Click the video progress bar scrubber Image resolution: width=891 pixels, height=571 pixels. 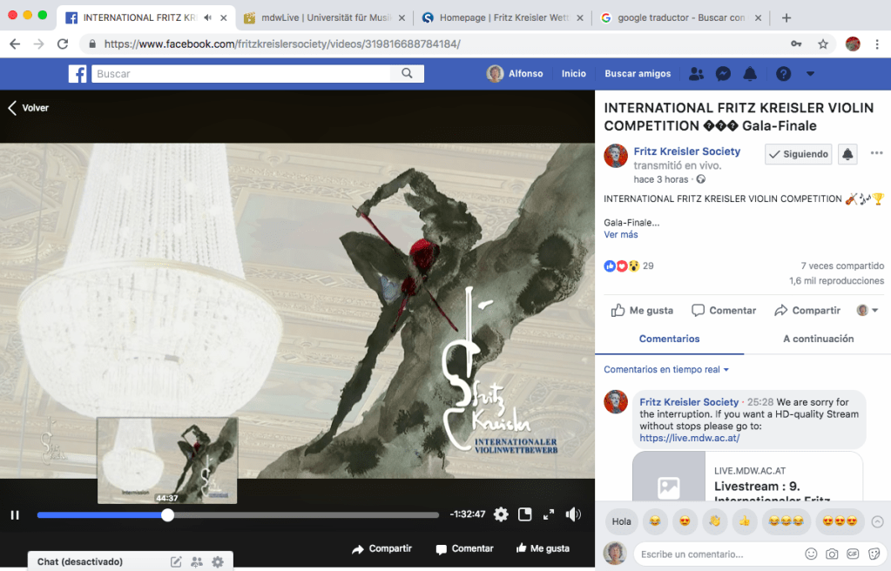pos(168,515)
